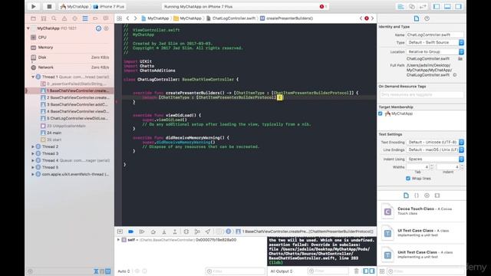The height and width of the screenshot is (276, 491).
Task: Click the Step into button
Action: (x=164, y=232)
